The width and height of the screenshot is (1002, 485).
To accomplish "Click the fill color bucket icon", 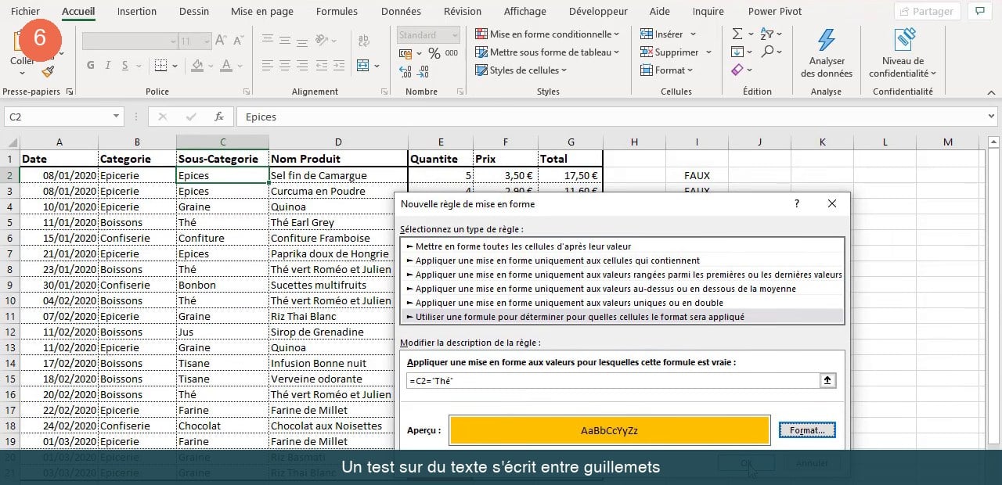I will [197, 66].
